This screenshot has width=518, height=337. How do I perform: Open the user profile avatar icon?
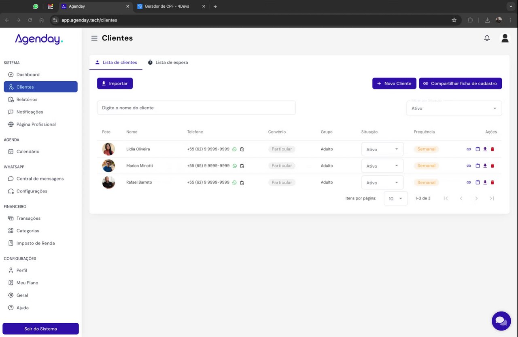505,38
